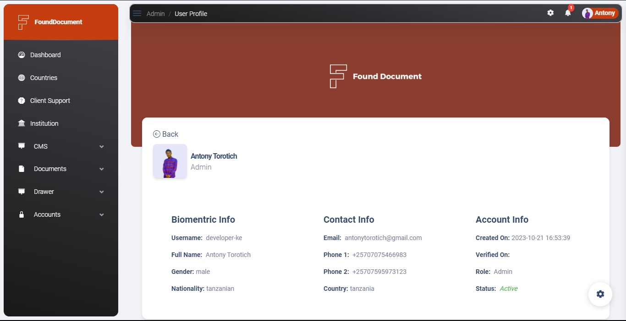Expand the Accounts submenu chevron
Image resolution: width=626 pixels, height=321 pixels.
102,214
